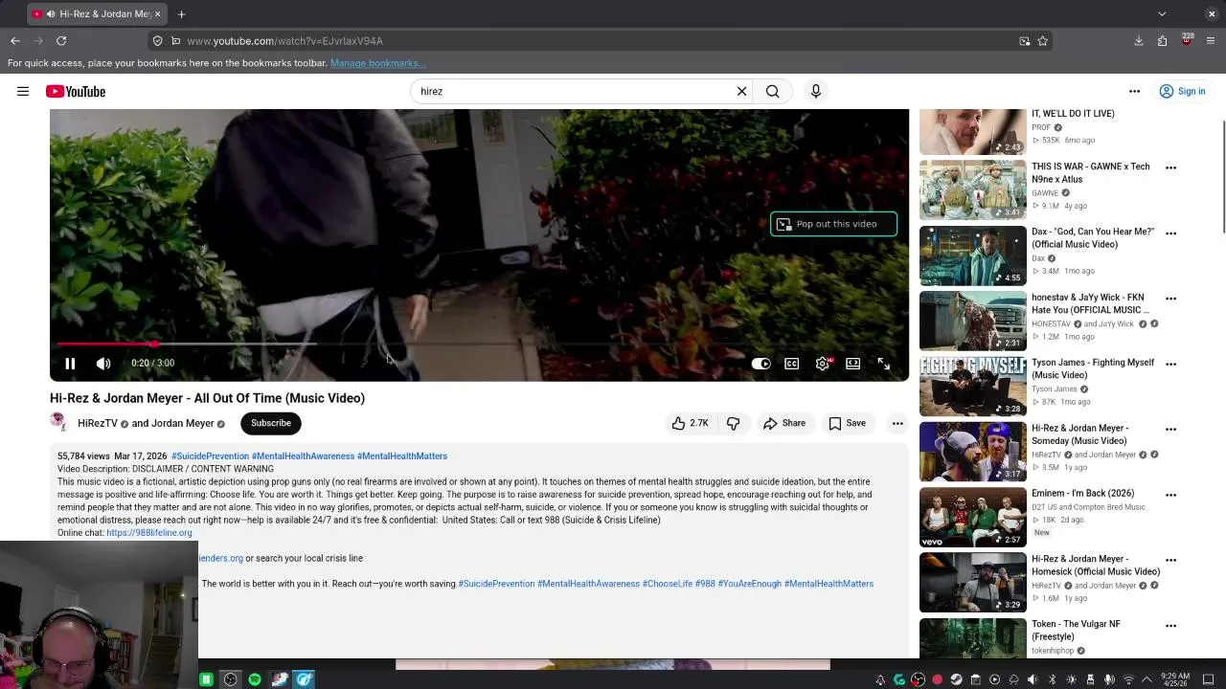The width and height of the screenshot is (1226, 689).
Task: Open options for Homesick official video
Action: pos(1170,560)
